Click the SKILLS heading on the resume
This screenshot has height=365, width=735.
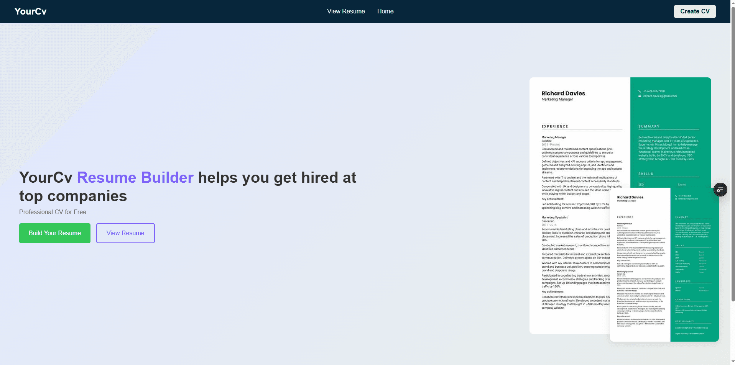(645, 173)
